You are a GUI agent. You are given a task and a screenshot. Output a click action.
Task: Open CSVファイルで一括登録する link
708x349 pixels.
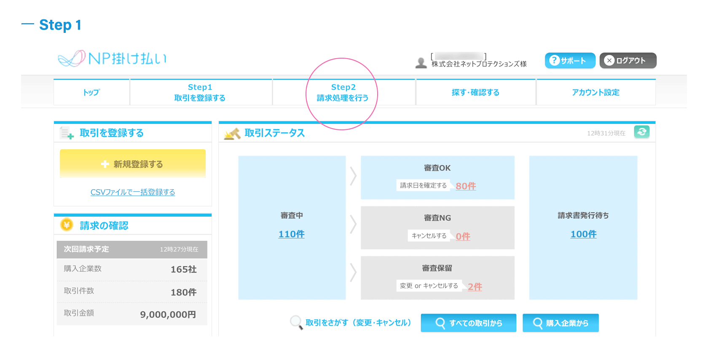[133, 192]
